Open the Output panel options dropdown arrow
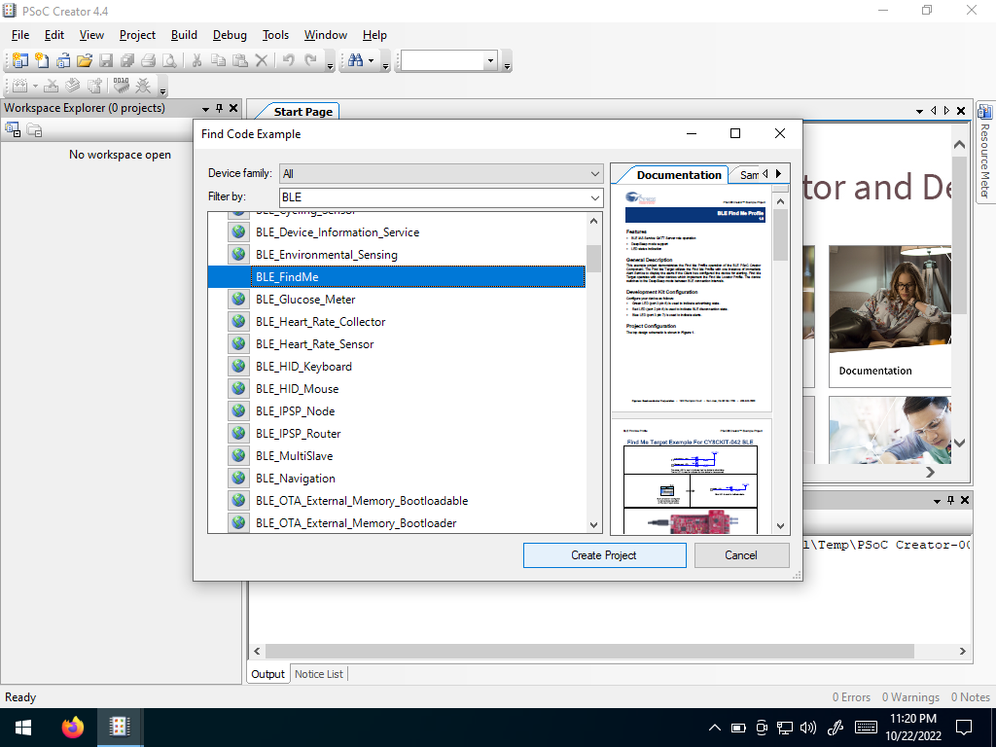 click(x=937, y=501)
